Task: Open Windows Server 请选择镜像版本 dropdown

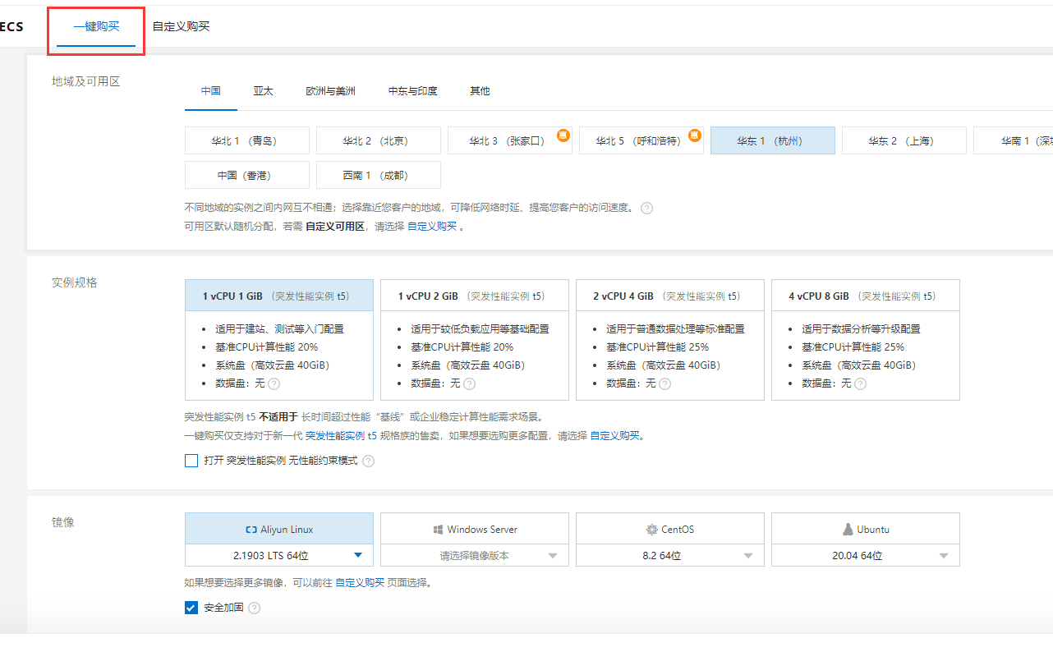Action: (475, 556)
